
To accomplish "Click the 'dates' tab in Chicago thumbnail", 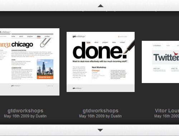I will coord(39,37).
